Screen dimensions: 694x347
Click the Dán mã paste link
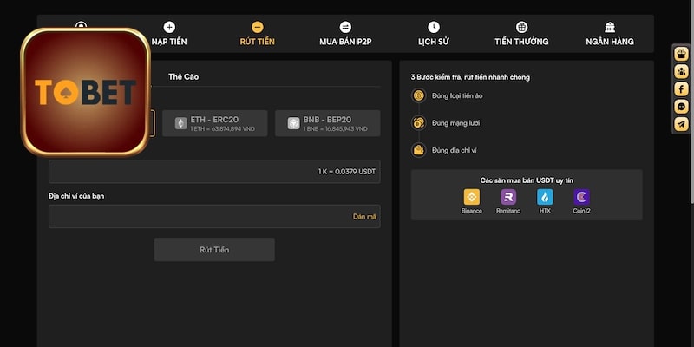pos(364,216)
